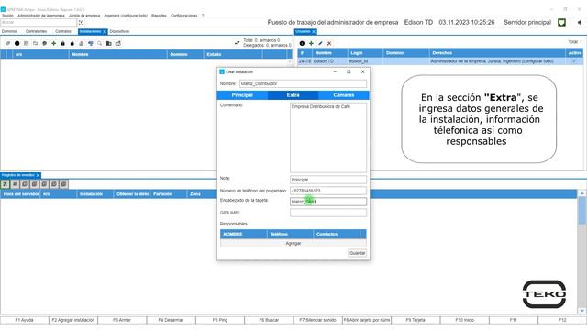Click the owner phone number field

pos(328,191)
